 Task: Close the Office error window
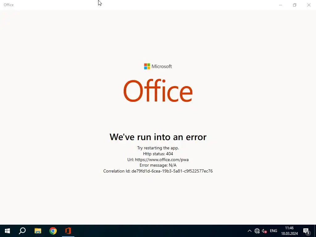[309, 5]
